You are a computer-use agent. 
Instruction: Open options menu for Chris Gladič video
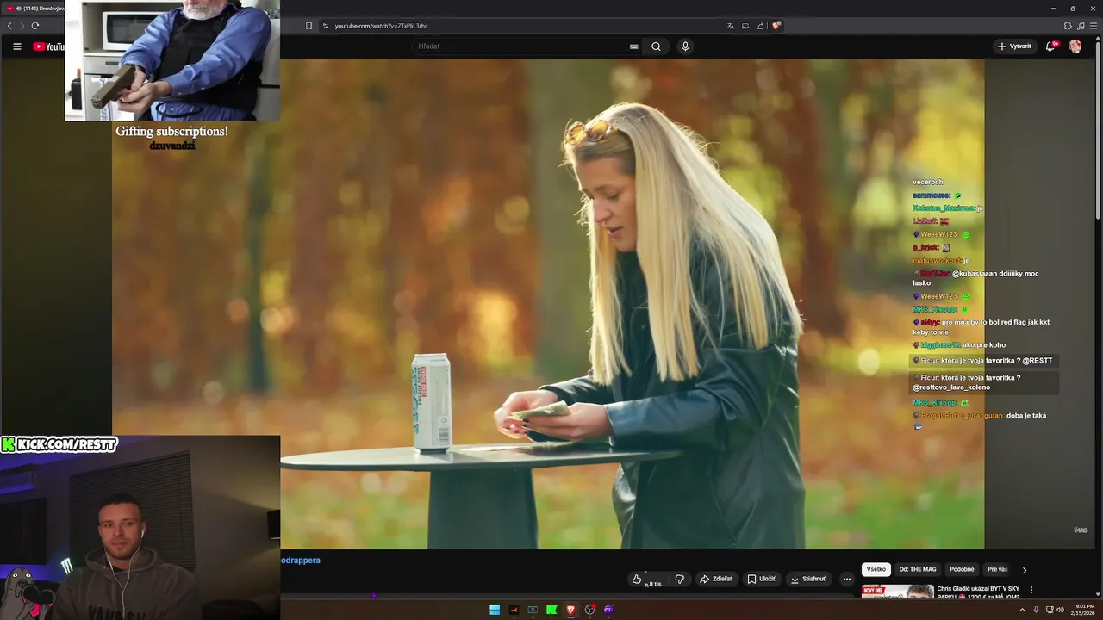(x=1031, y=590)
